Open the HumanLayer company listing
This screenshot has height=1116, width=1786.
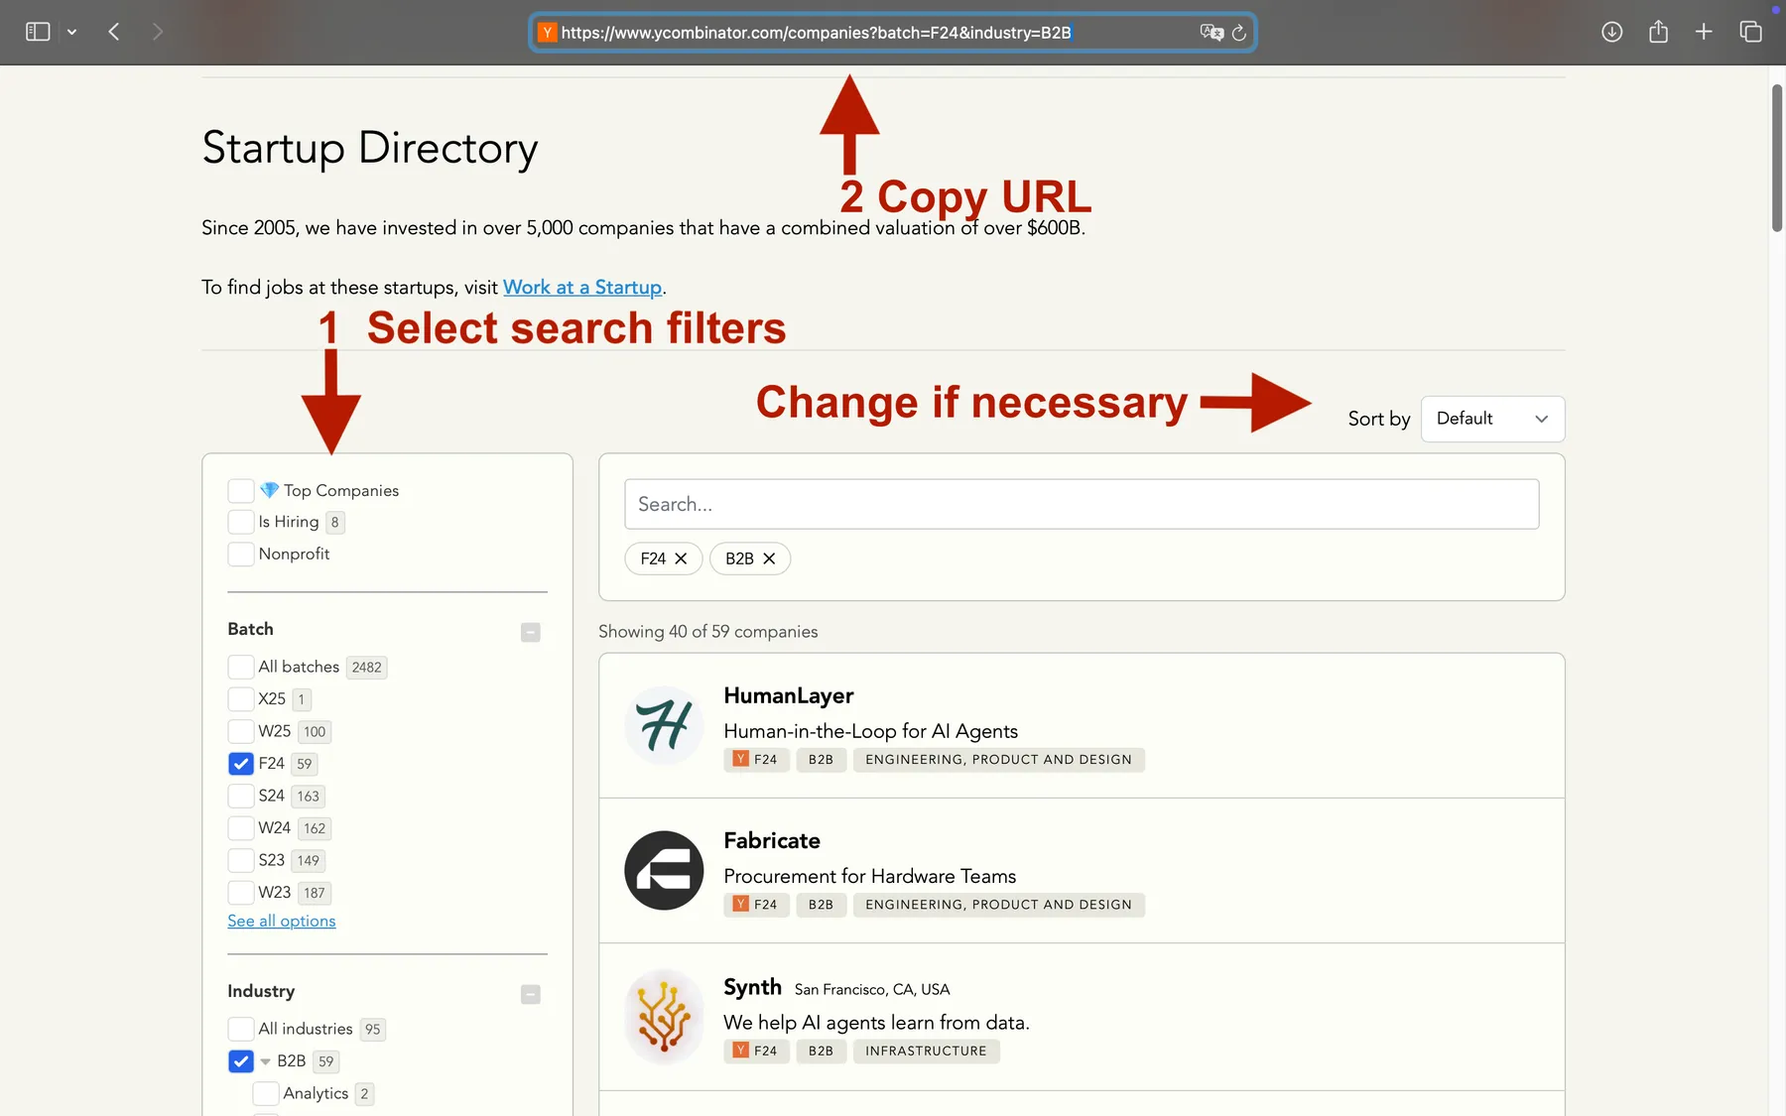[x=1082, y=725]
